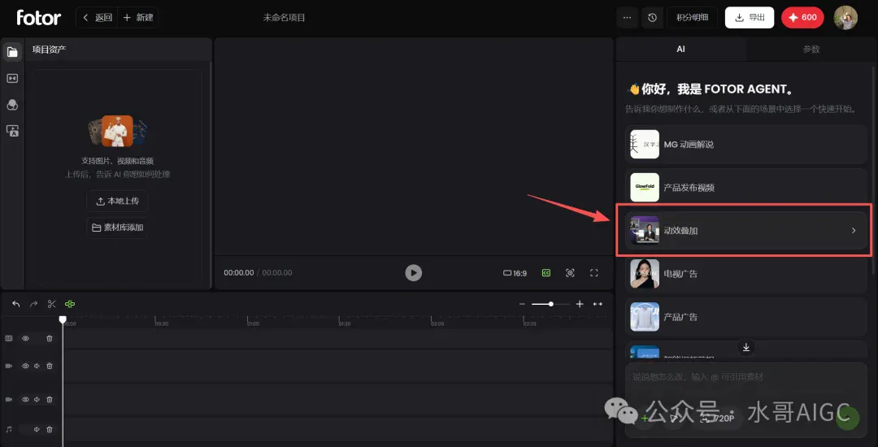Switch to the 参数 tab

(811, 50)
